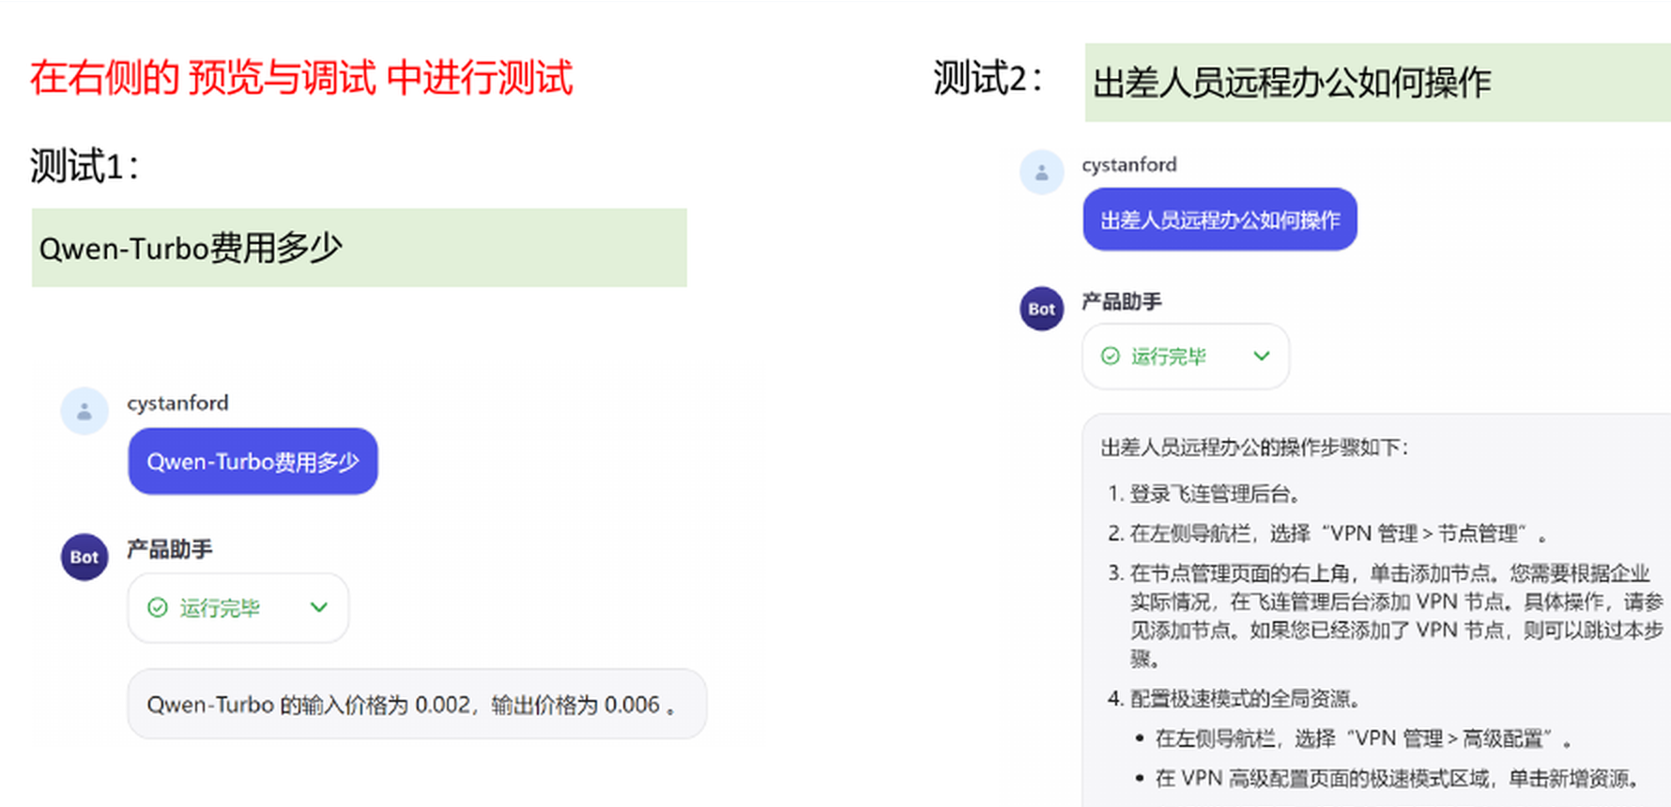Click Bot avatar above Qwen-Turbo price answer
1671x807 pixels.
[x=84, y=557]
